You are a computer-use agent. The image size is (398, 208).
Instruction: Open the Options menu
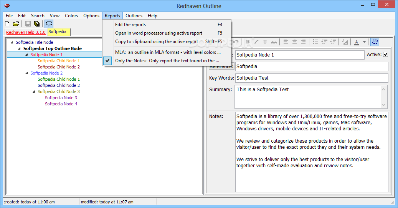pos(91,16)
